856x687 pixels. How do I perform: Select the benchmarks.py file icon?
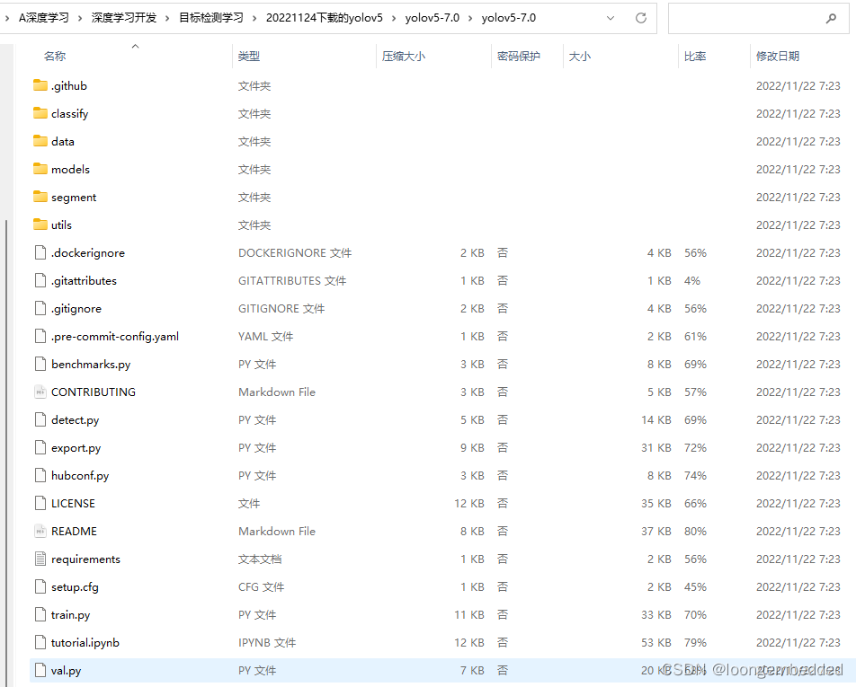(40, 364)
